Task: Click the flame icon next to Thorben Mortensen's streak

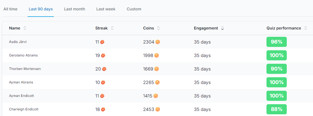Action: tap(104, 69)
